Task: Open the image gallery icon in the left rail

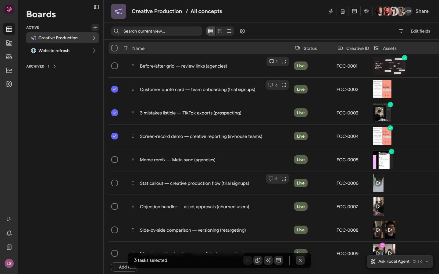Action: [x=9, y=43]
